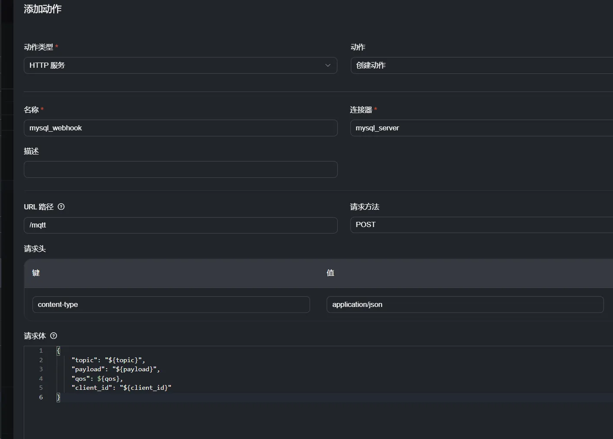Image resolution: width=613 pixels, height=439 pixels.
Task: Open the 动作 selector showing 创建动作
Action: 482,65
